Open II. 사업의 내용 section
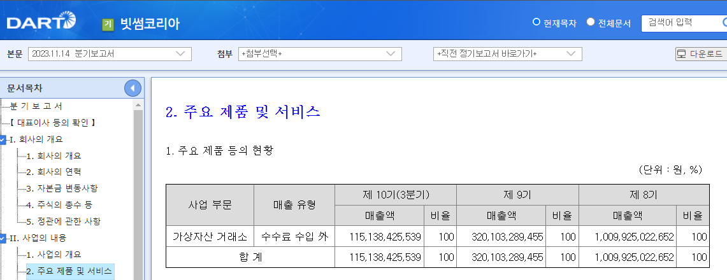Image resolution: width=727 pixels, height=280 pixels. pos(38,239)
